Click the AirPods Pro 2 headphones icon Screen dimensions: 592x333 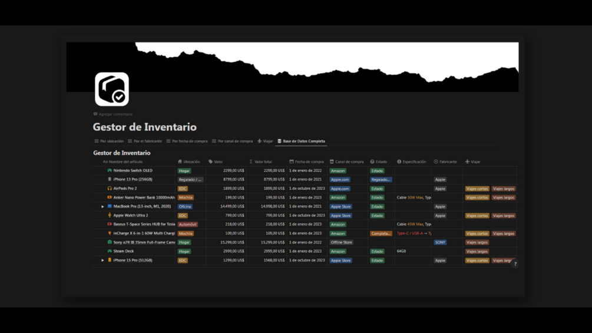click(x=110, y=189)
